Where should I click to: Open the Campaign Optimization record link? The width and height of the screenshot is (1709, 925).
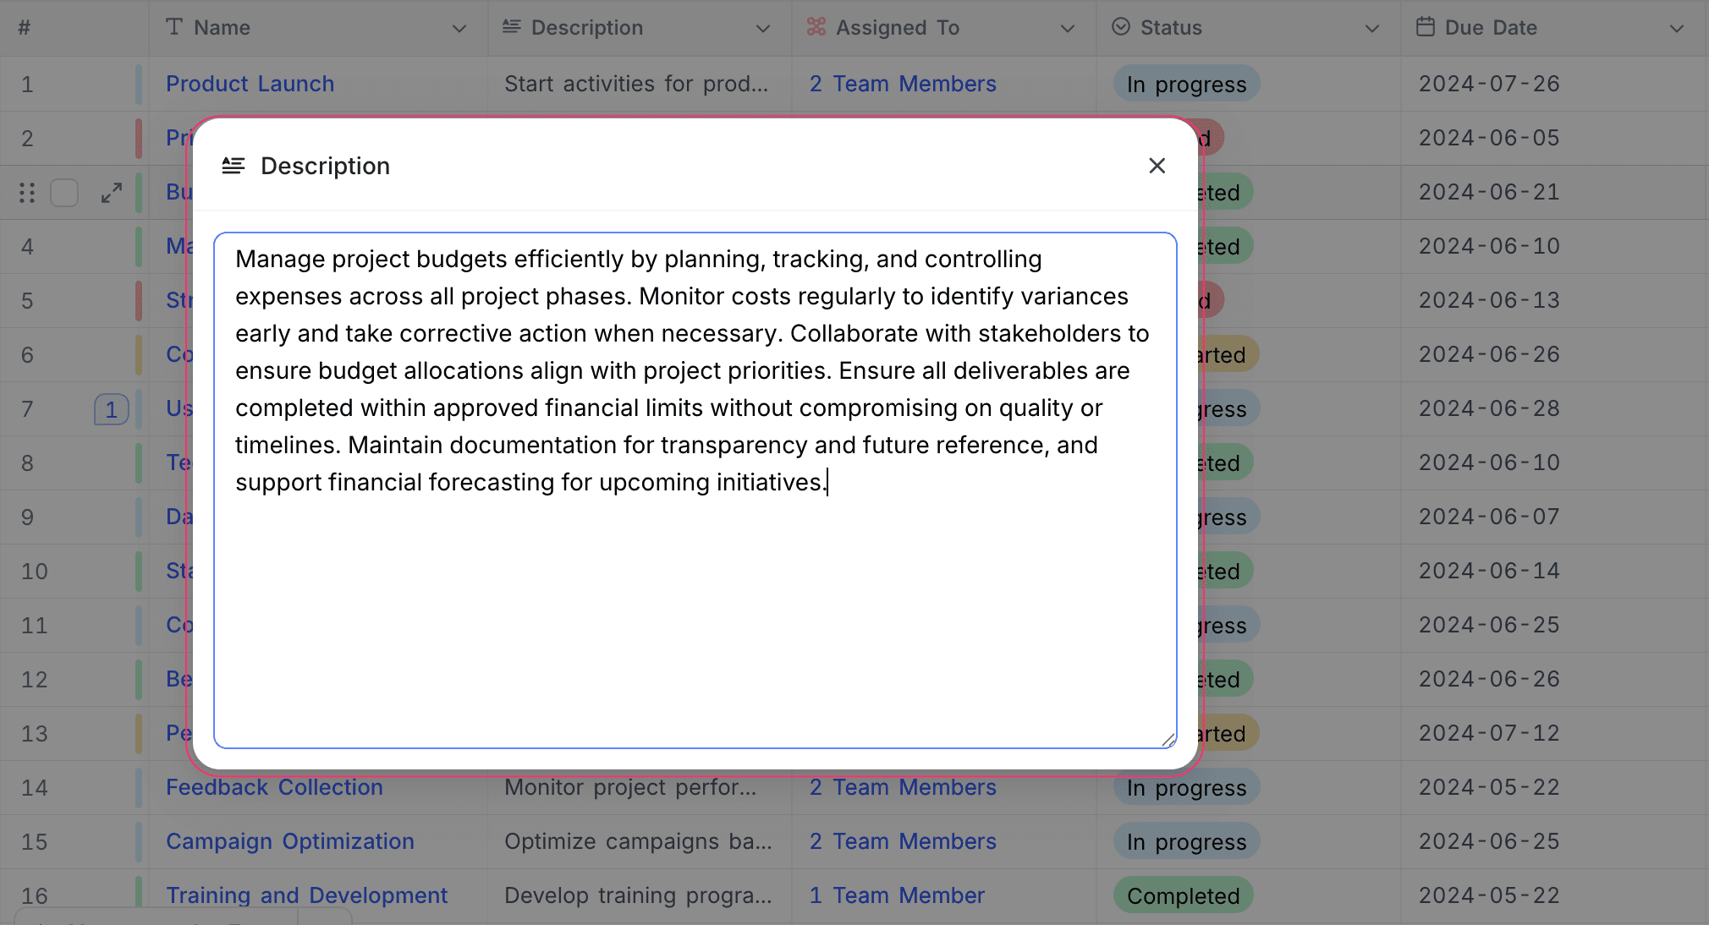tap(289, 841)
